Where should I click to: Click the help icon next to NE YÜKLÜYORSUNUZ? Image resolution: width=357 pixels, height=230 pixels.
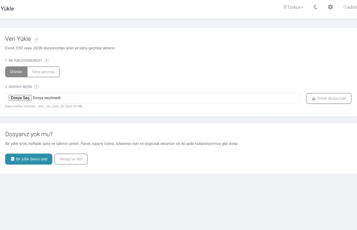click(46, 61)
